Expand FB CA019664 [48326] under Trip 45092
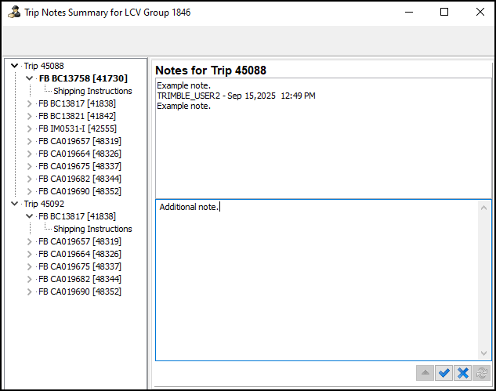The image size is (496, 391). pos(29,254)
